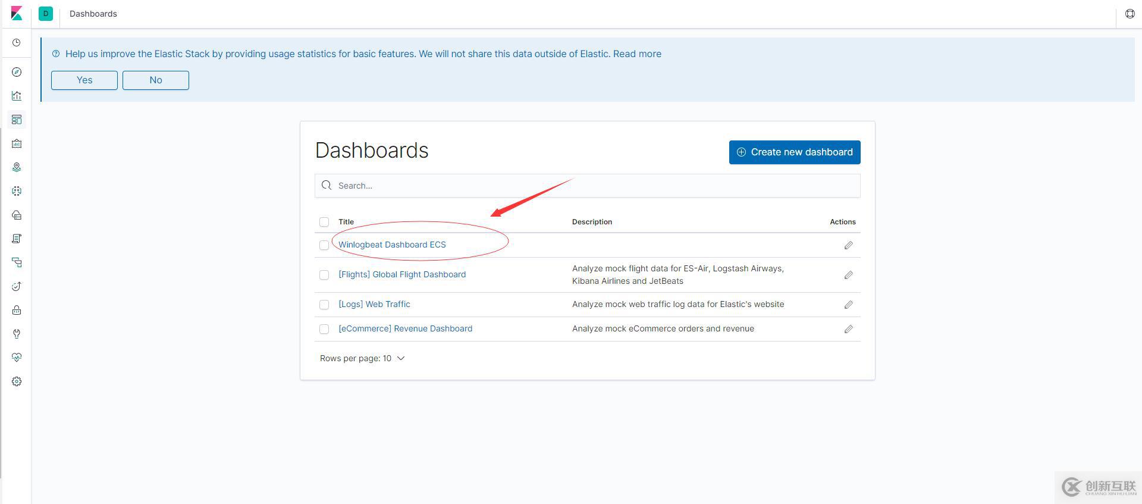The image size is (1142, 504).
Task: Select the Dashboard sidebar icon
Action: pos(17,120)
